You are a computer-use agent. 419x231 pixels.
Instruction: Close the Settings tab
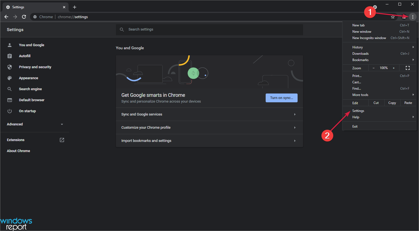(x=64, y=7)
